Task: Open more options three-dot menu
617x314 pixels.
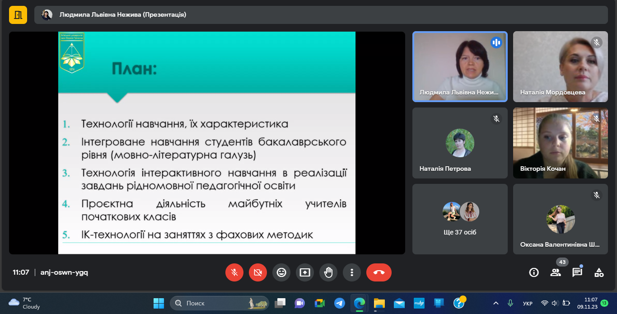Action: tap(352, 272)
